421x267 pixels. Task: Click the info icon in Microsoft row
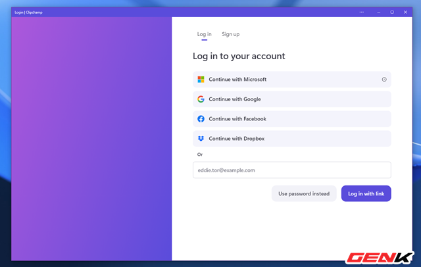click(384, 80)
